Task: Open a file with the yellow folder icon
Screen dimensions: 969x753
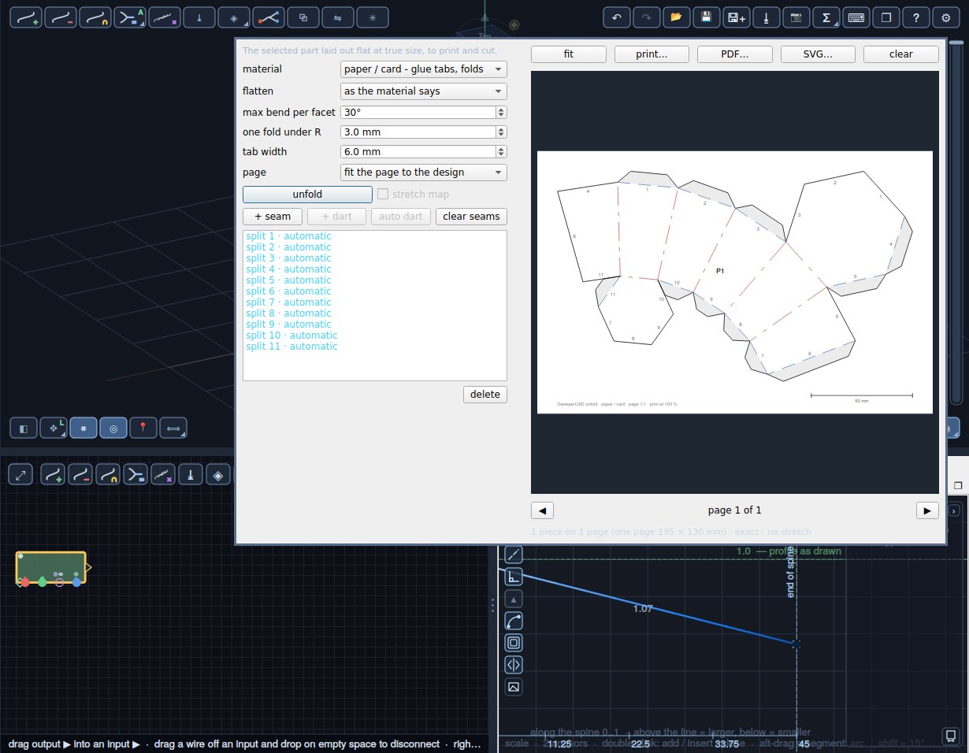Action: pyautogui.click(x=678, y=17)
